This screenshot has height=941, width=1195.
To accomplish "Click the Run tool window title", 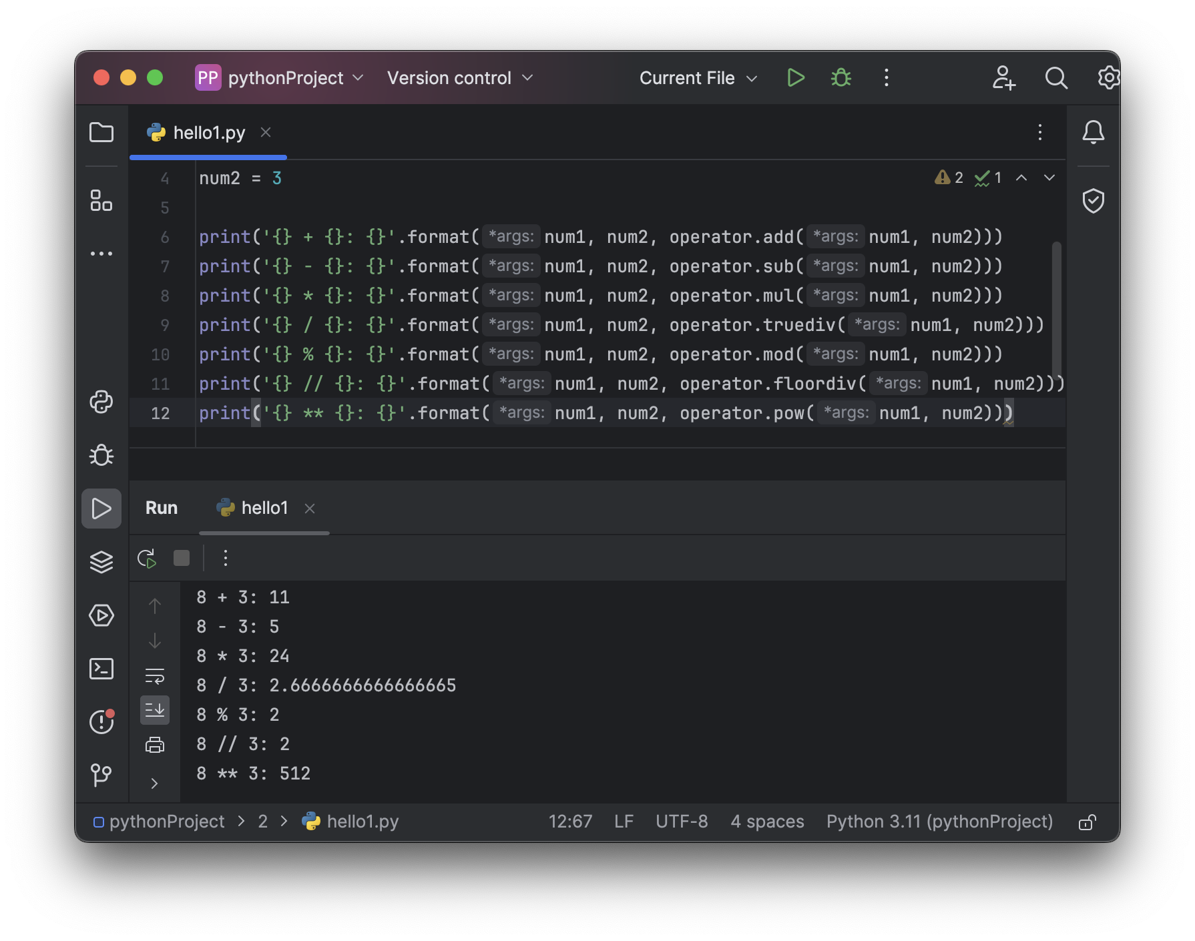I will (162, 508).
